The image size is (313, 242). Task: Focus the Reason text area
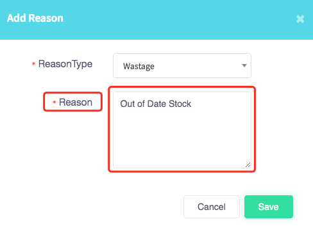tap(182, 130)
